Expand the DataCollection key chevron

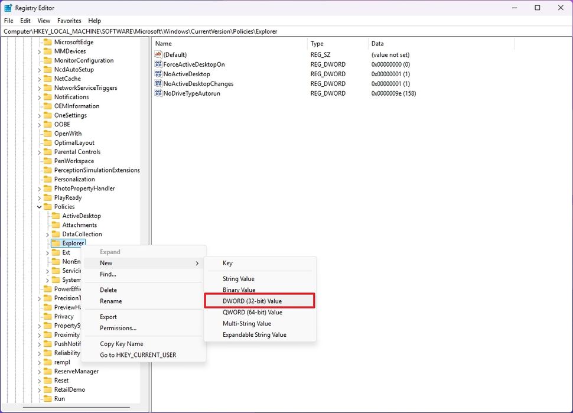click(x=46, y=233)
